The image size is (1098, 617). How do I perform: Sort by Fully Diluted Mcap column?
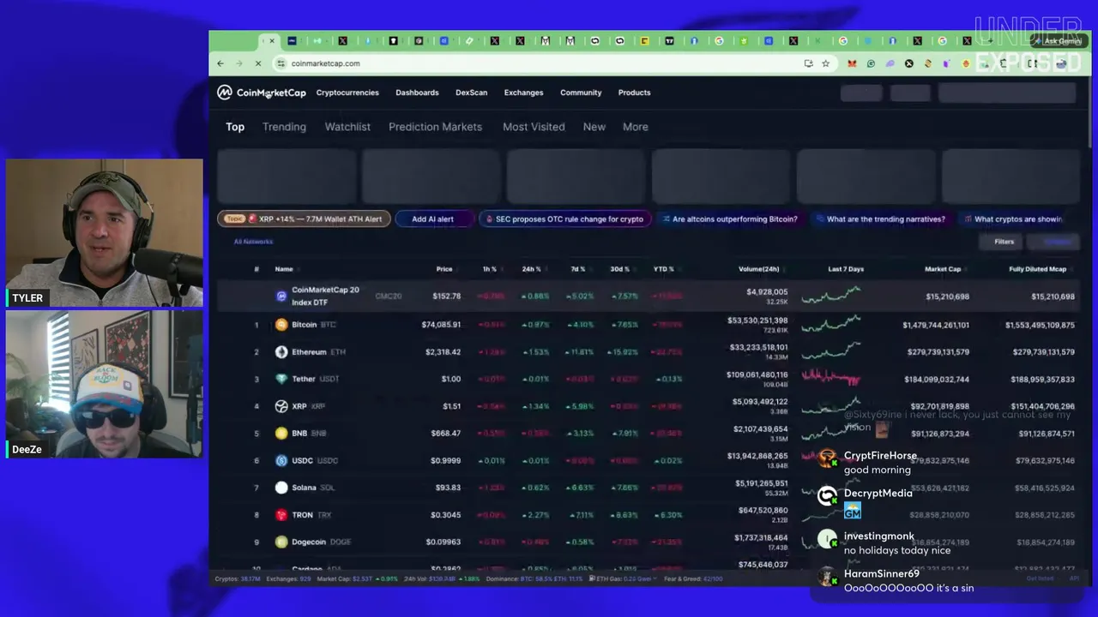click(1038, 269)
